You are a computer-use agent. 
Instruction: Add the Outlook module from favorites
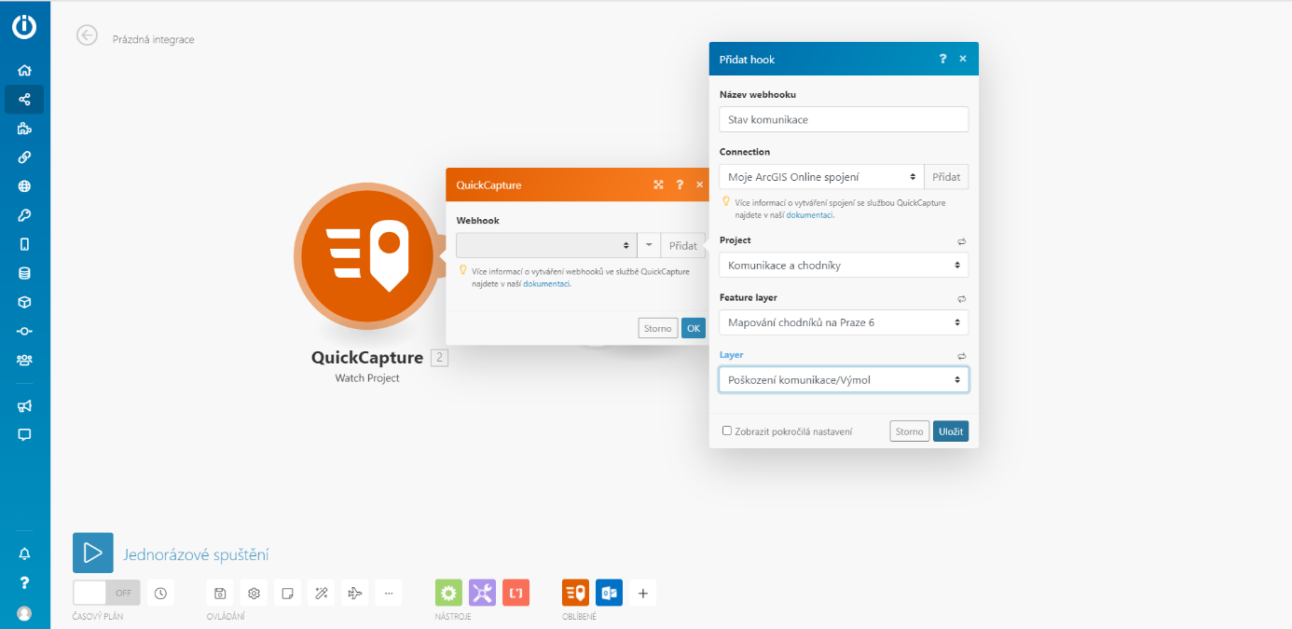click(609, 593)
